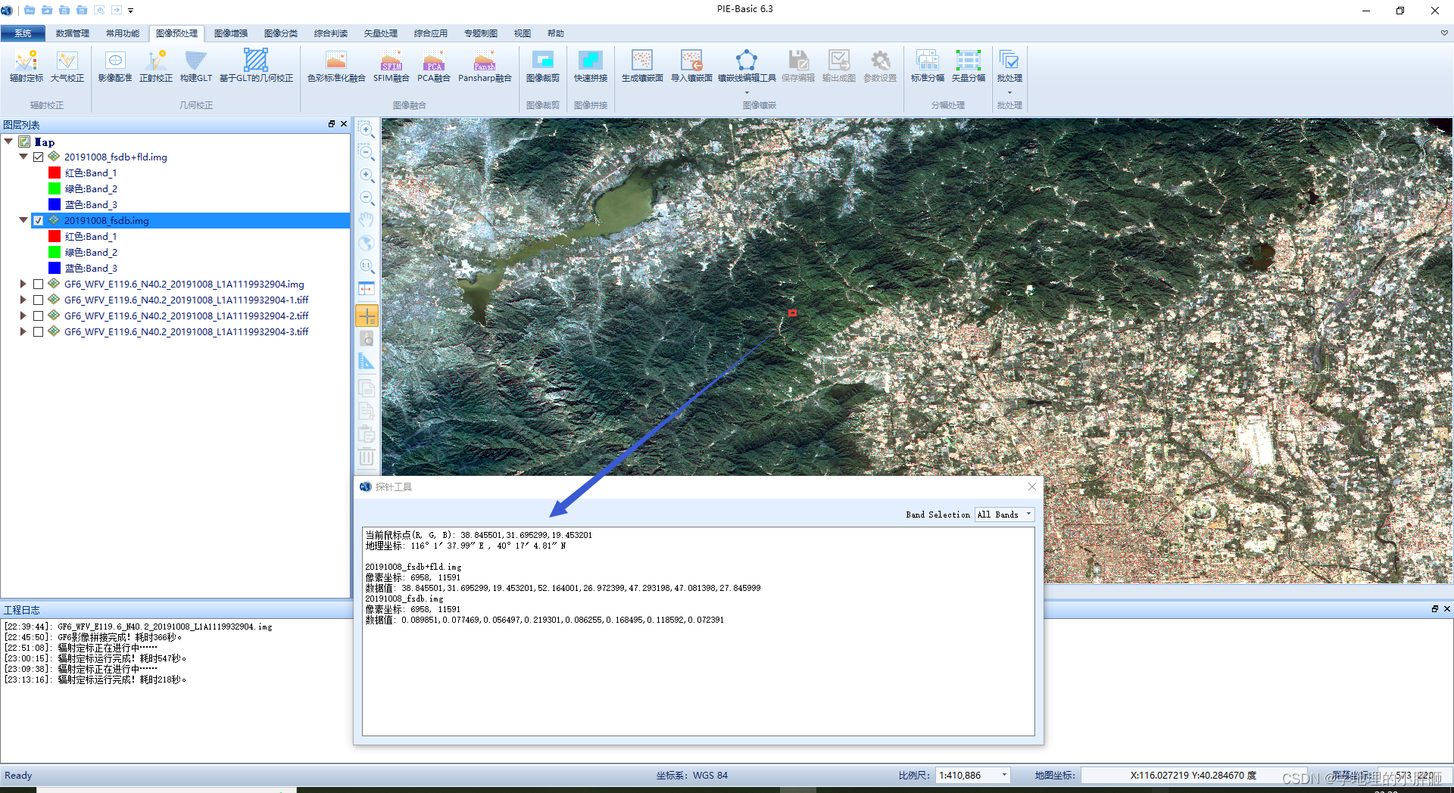Close the 图层列表 layer list panel
The height and width of the screenshot is (793, 1454).
(x=344, y=124)
